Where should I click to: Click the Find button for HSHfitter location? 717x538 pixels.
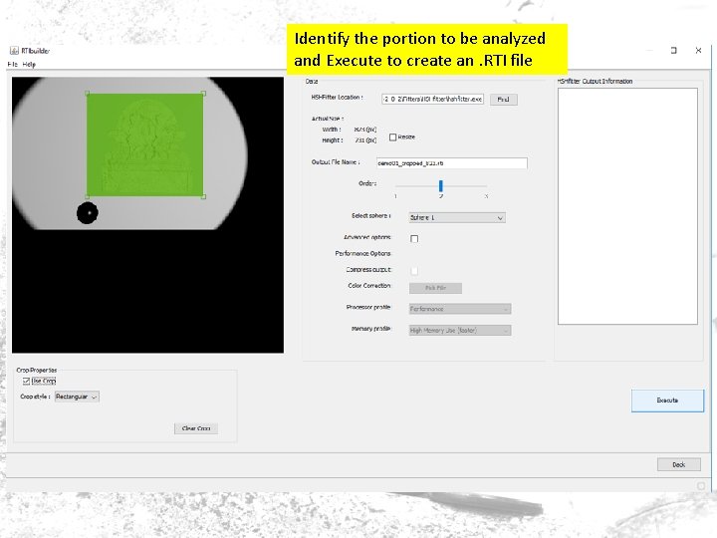click(x=504, y=100)
